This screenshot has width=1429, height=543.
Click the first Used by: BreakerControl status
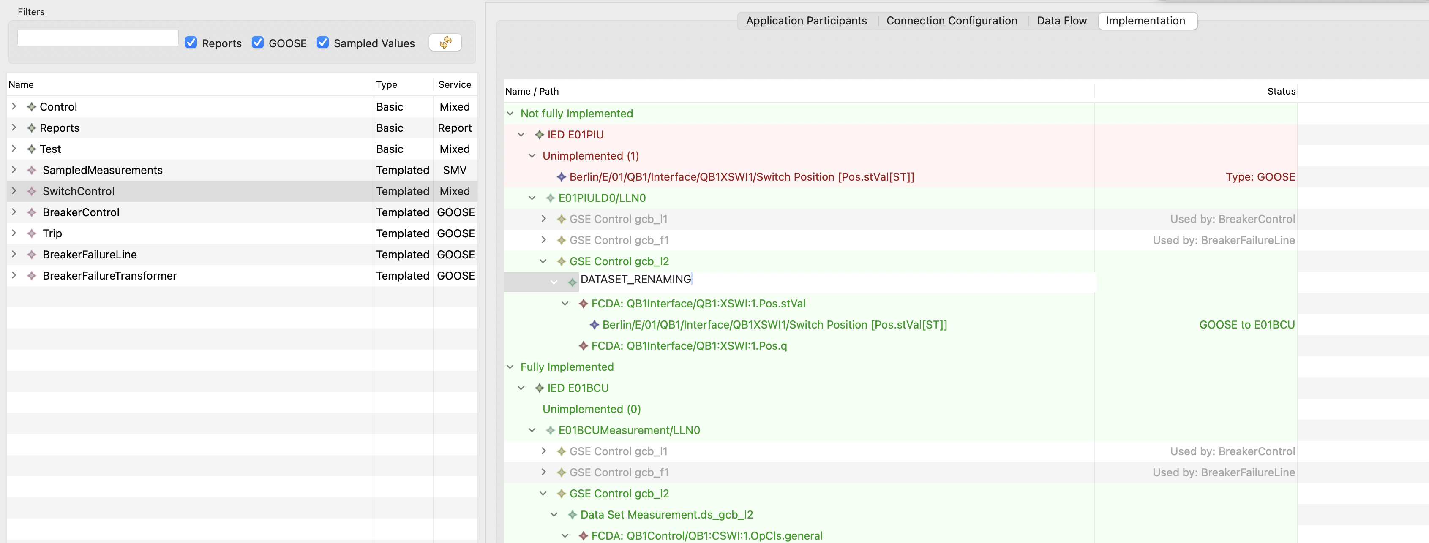[x=1232, y=219]
